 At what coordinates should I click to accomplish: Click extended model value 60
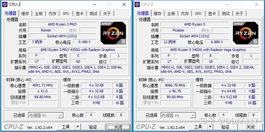[x=78, y=62]
